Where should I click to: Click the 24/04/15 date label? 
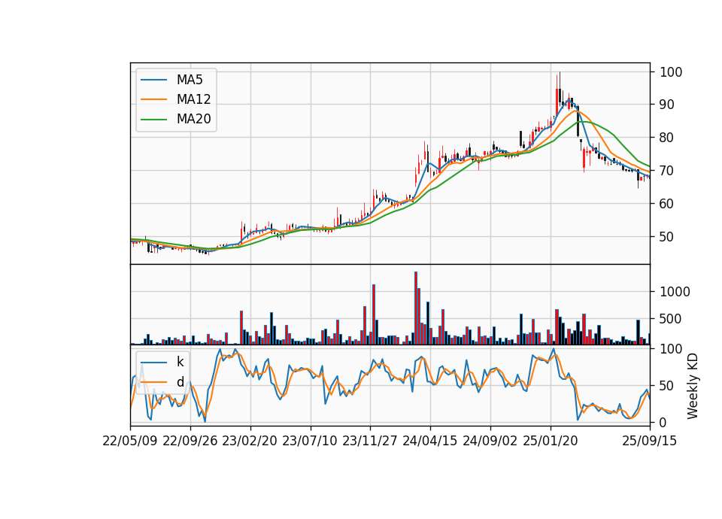[430, 441]
